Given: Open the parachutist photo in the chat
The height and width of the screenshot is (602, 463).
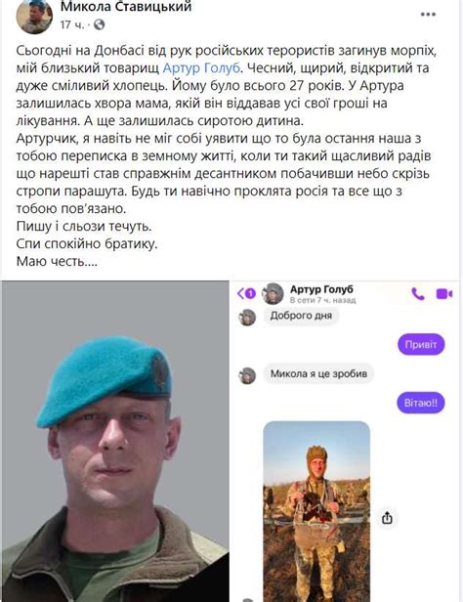Looking at the screenshot, I should tap(316, 511).
